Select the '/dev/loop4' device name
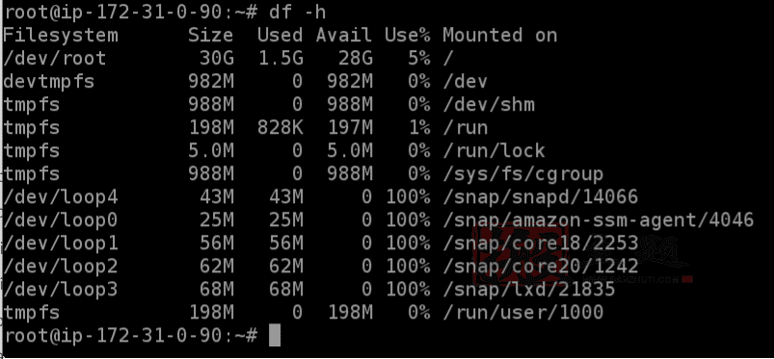Screen dimensions: 774x359 [x=60, y=197]
